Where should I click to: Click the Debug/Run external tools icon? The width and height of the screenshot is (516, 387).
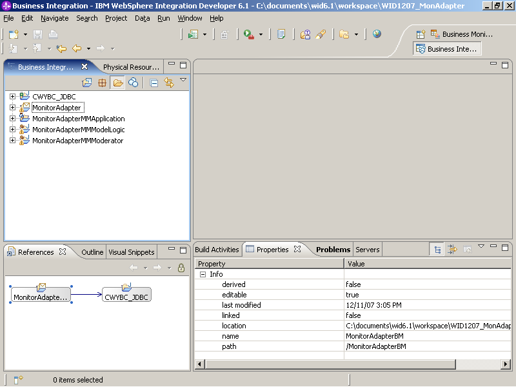tap(249, 34)
